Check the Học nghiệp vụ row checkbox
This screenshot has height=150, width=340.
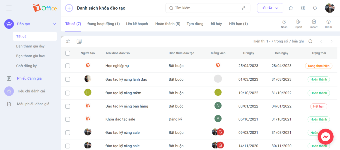pyautogui.click(x=68, y=66)
